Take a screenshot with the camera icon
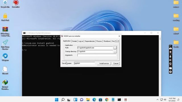The width and height of the screenshot is (182, 102). point(170,48)
